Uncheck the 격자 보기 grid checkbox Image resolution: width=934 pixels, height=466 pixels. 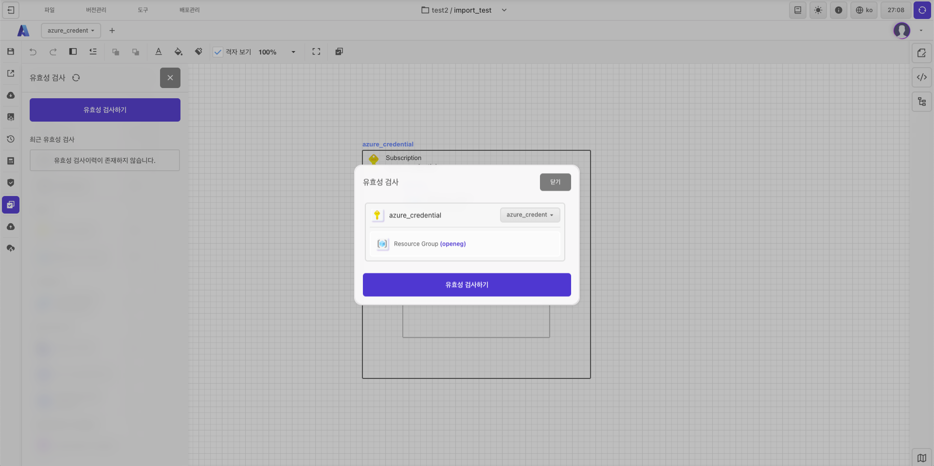coord(218,52)
